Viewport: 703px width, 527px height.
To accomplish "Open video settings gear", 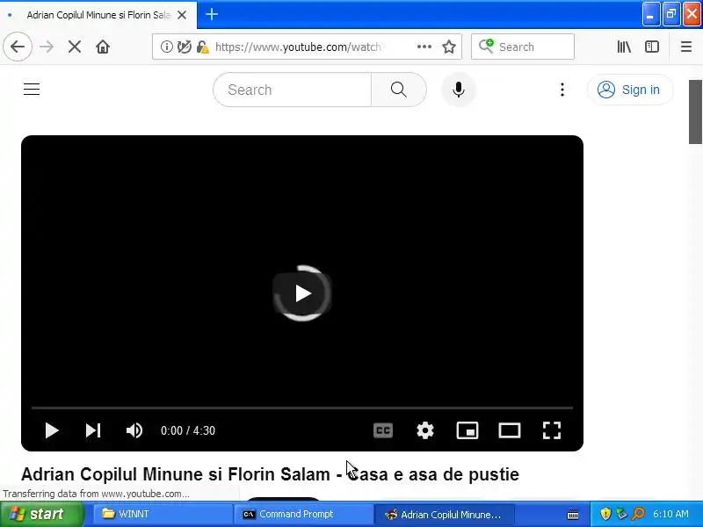I will click(425, 430).
